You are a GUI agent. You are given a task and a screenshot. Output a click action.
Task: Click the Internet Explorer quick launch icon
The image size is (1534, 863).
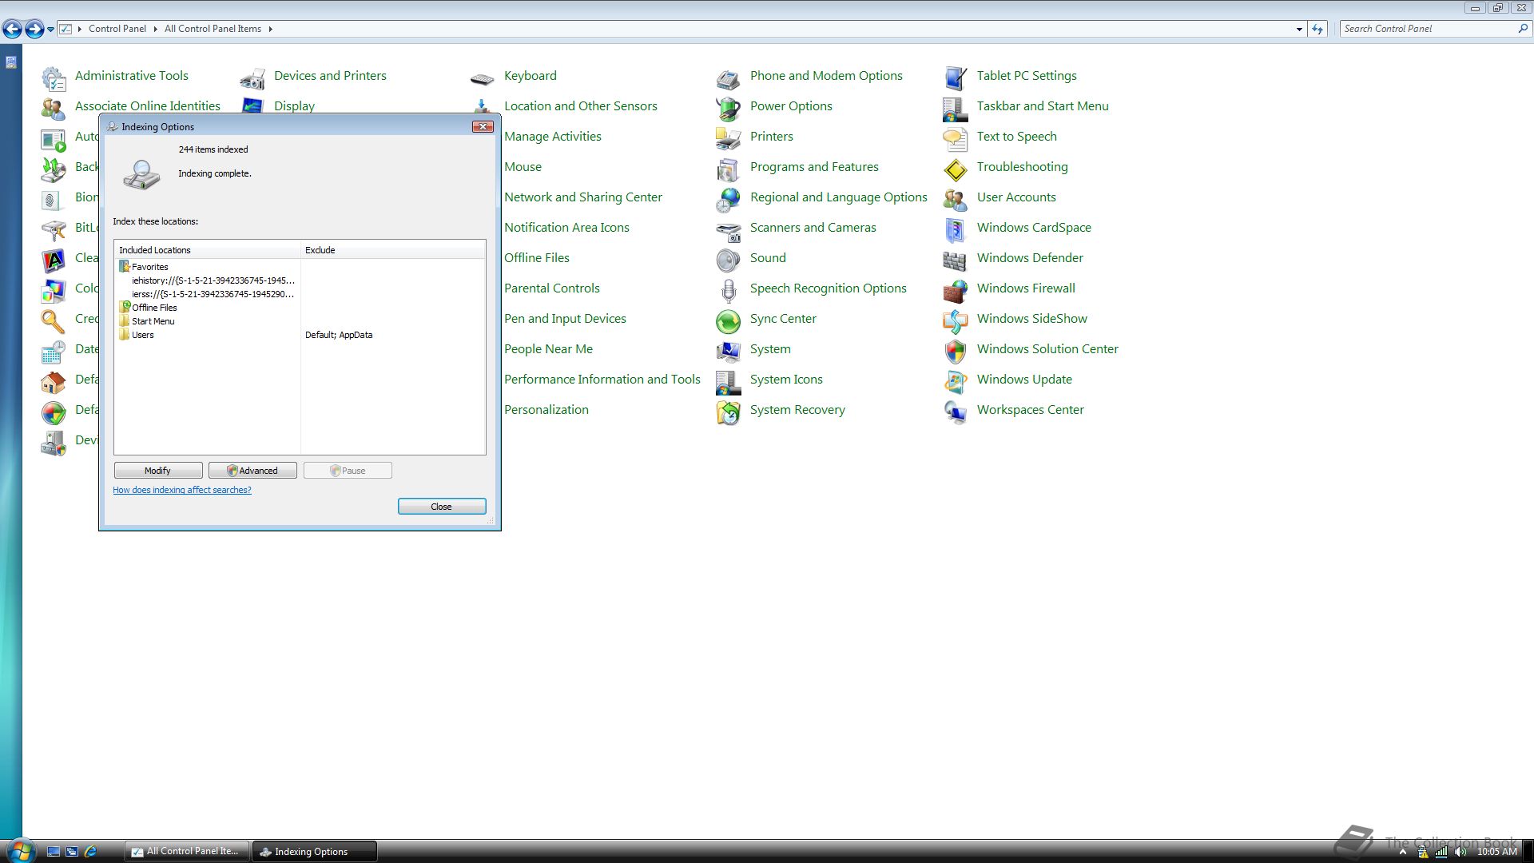(x=90, y=852)
